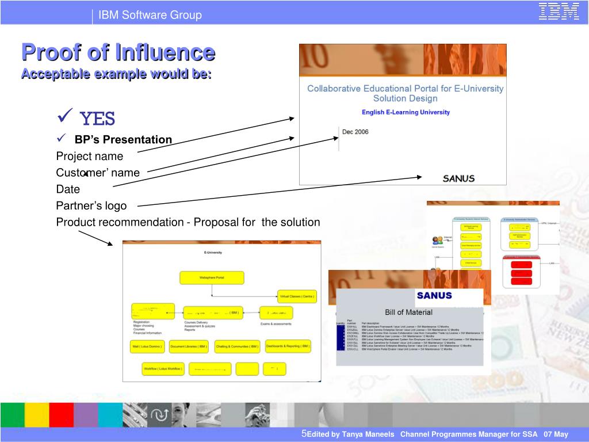Click the hands photo in footer strip
The height and width of the screenshot is (442, 589).
257,415
